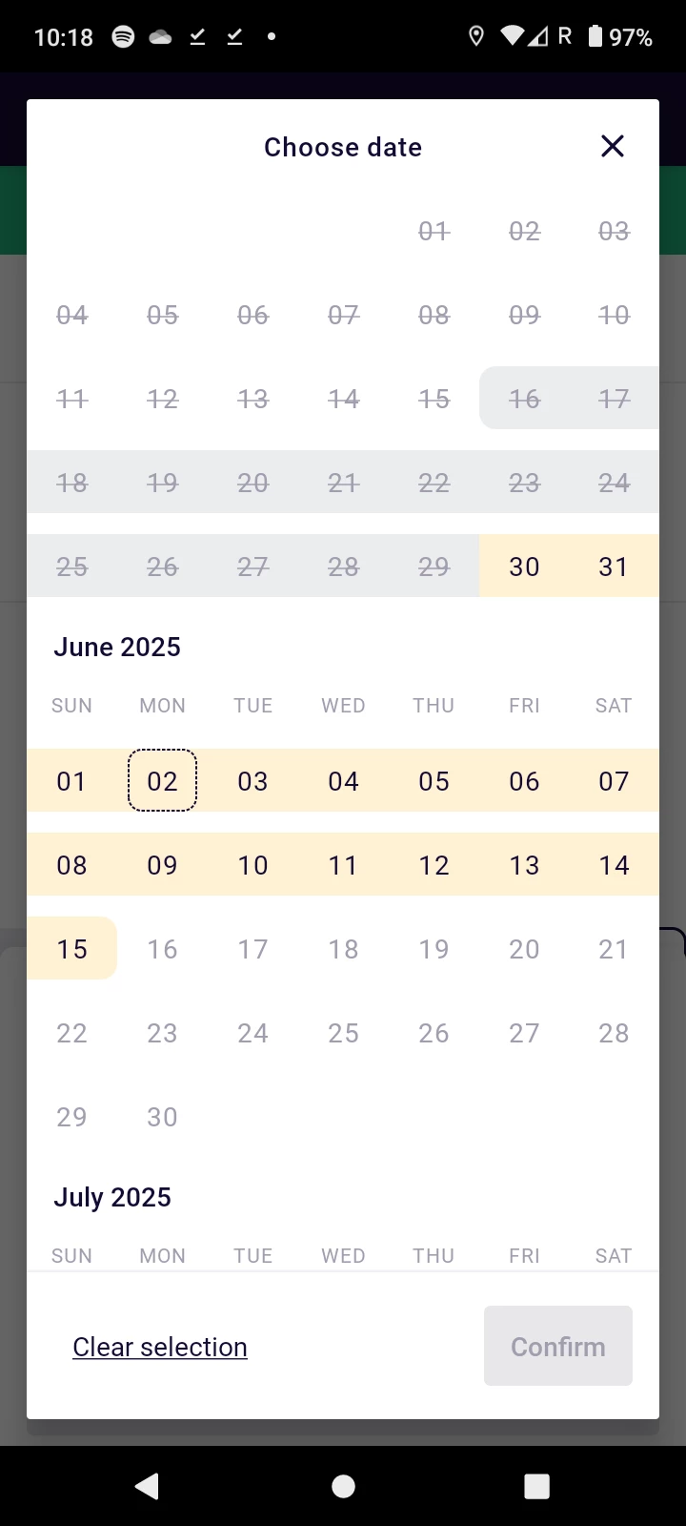Close the Choose date dialog
The image size is (686, 1526).
(x=613, y=146)
